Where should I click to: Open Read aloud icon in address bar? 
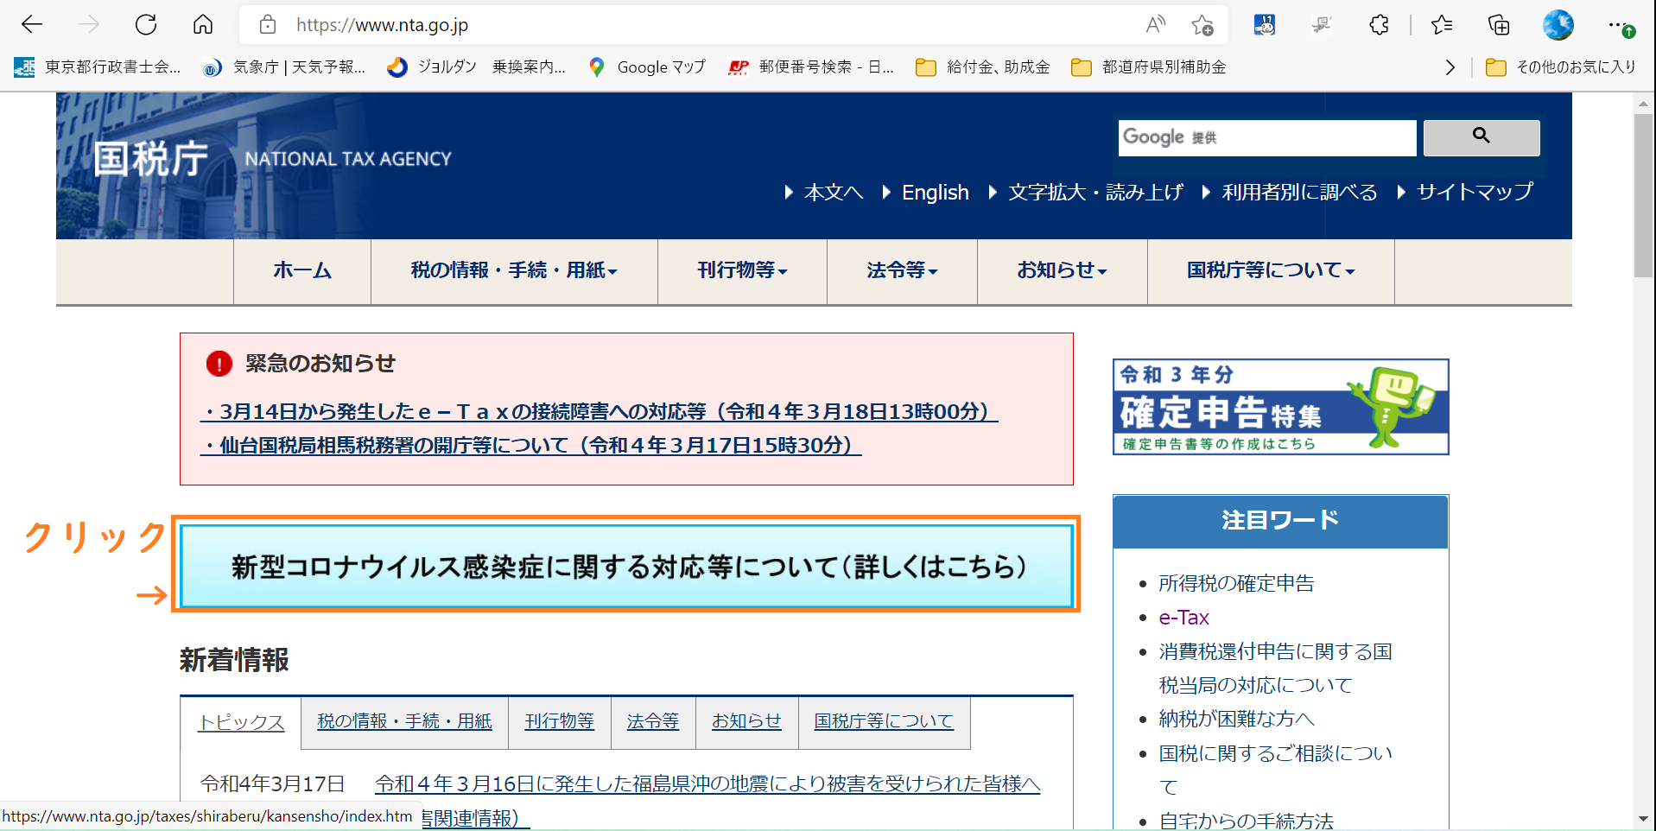pos(1155,25)
